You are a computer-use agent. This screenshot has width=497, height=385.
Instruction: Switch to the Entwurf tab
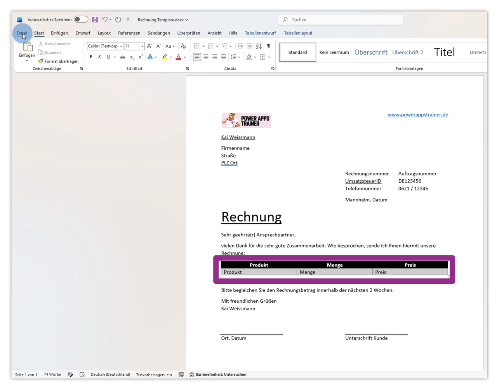[x=83, y=33]
